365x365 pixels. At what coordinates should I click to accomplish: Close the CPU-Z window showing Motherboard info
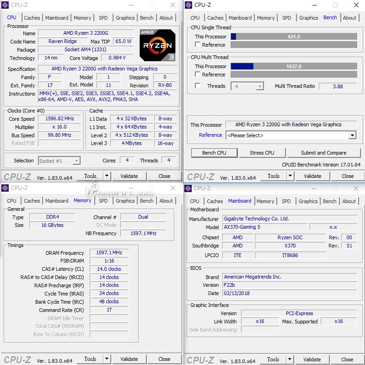click(356, 188)
